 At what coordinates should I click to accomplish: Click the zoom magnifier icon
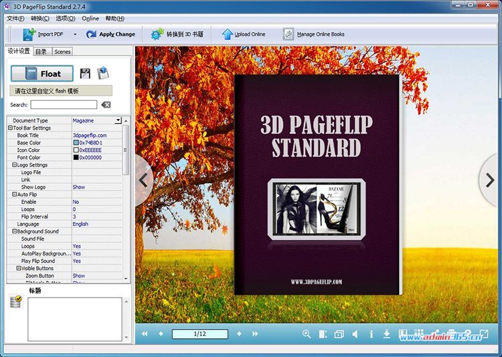pos(307,334)
